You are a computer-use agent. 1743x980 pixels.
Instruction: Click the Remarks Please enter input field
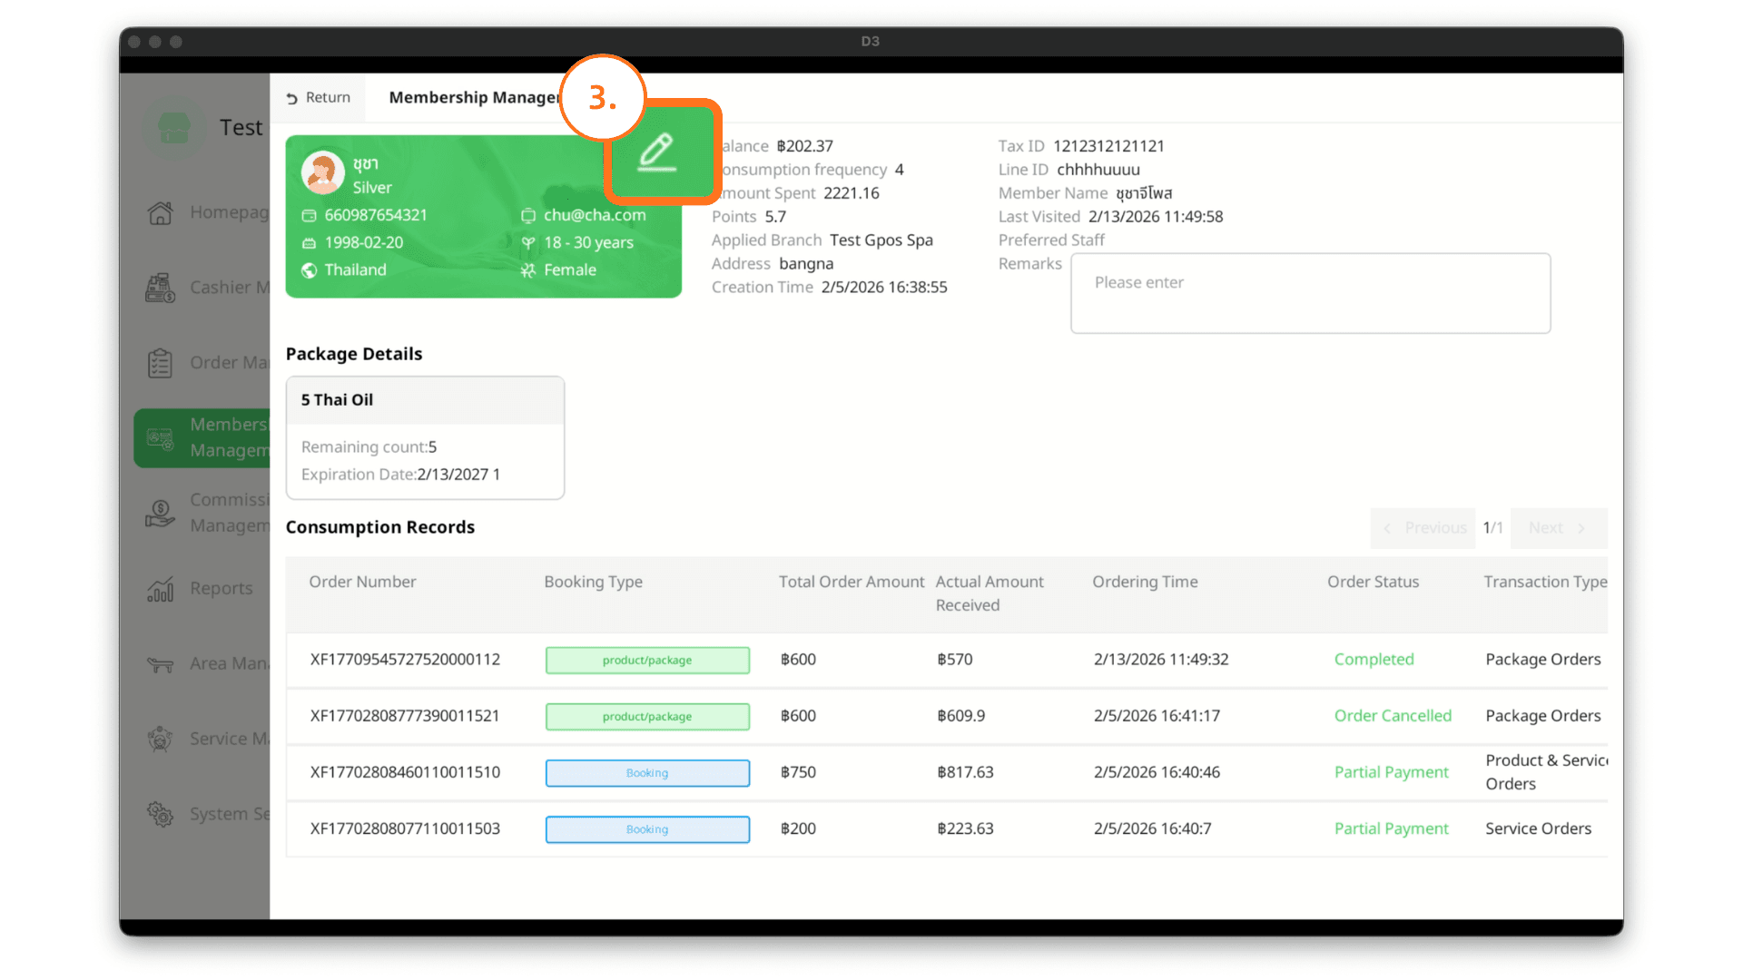pos(1310,293)
